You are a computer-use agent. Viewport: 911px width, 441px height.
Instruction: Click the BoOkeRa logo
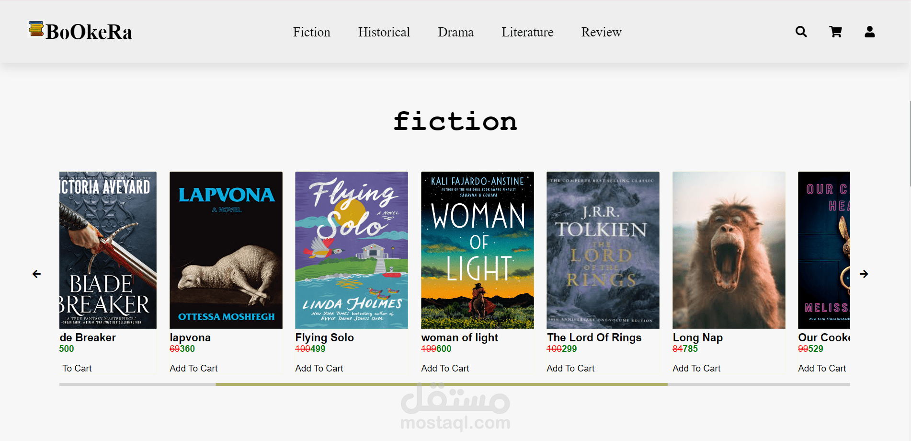[x=80, y=32]
